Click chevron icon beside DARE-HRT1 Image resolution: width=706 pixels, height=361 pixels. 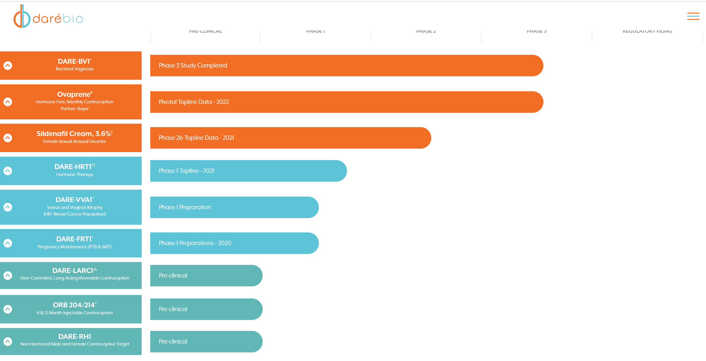(x=8, y=171)
